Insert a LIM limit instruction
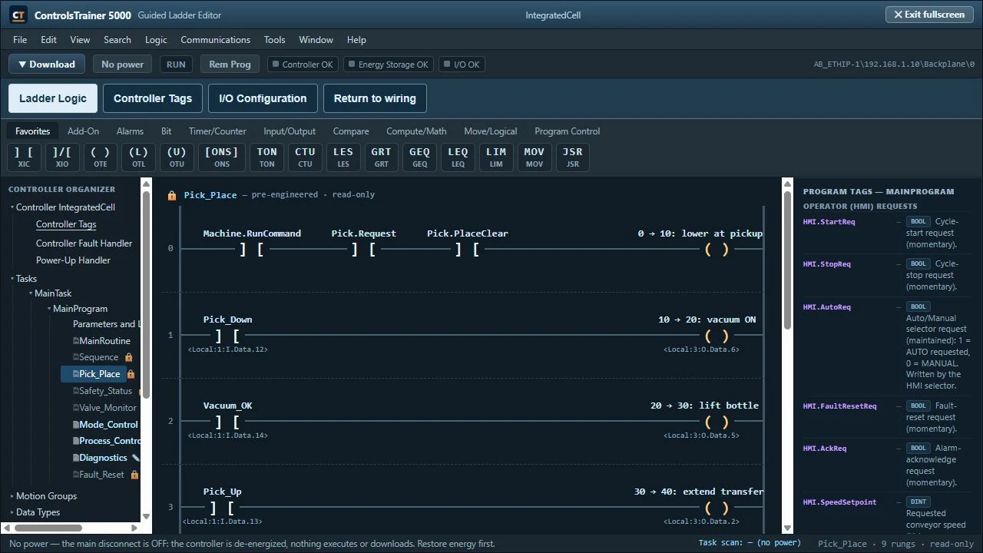The height and width of the screenshot is (553, 983). point(496,157)
